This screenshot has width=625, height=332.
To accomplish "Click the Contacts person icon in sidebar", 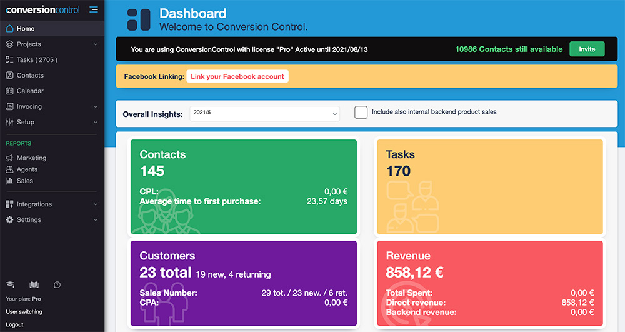I will pos(10,75).
